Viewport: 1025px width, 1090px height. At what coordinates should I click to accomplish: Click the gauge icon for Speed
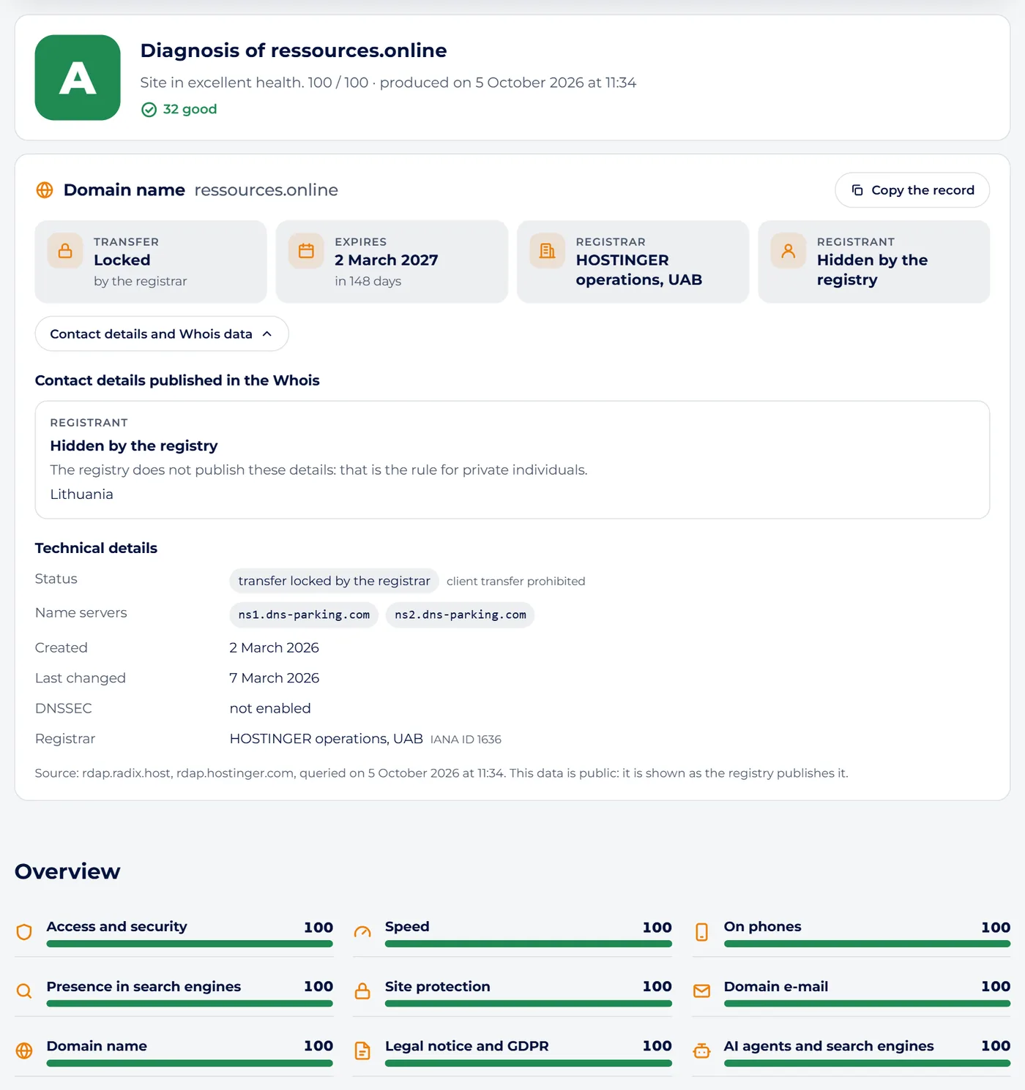362,932
